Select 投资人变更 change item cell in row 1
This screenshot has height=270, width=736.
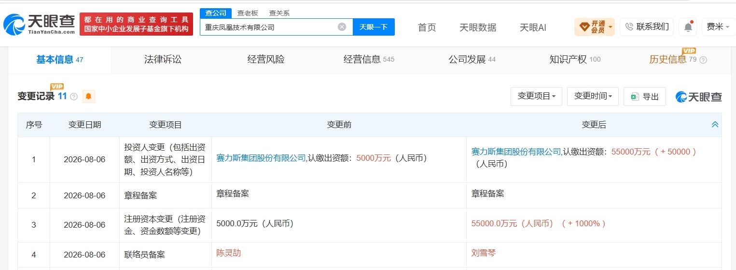point(166,159)
